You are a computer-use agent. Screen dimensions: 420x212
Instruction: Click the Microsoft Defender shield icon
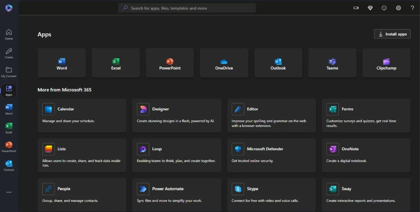(x=238, y=149)
